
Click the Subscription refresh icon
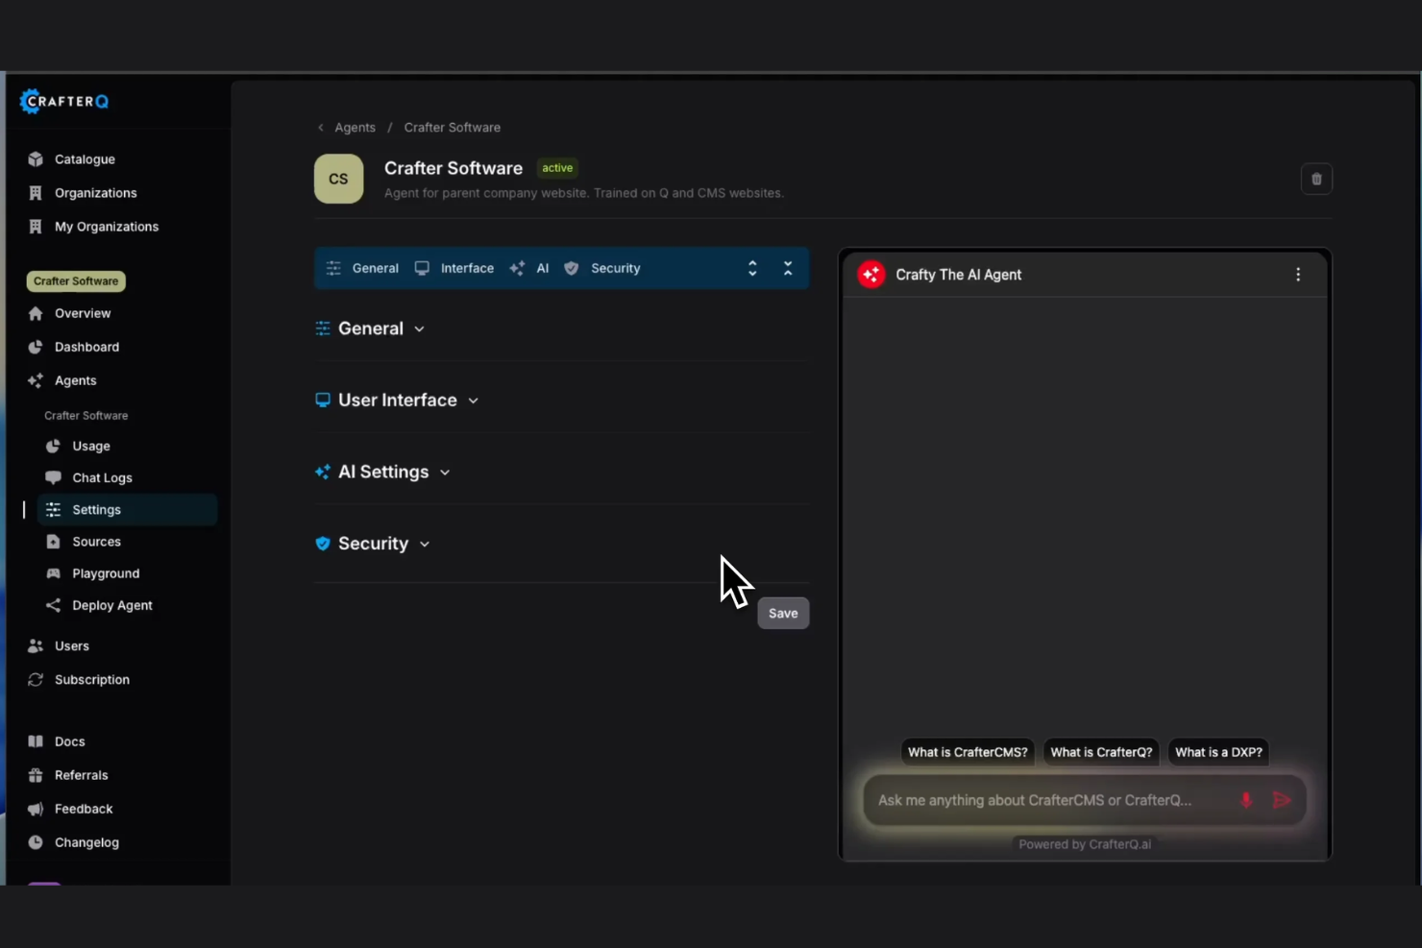(36, 679)
